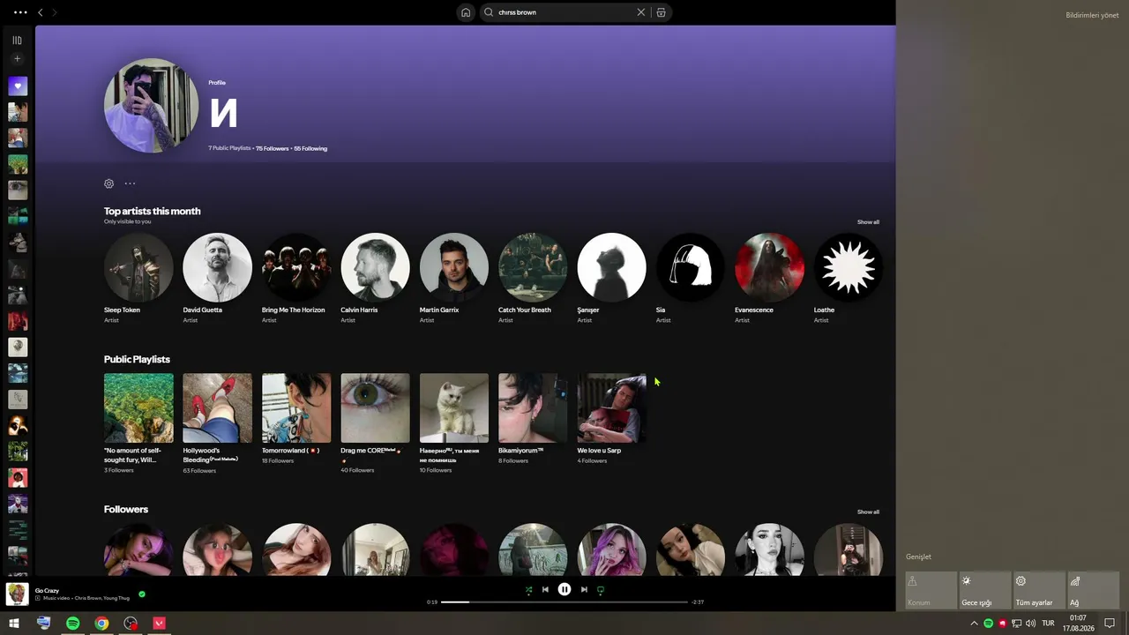Switch the TUR input language

pyautogui.click(x=1048, y=624)
